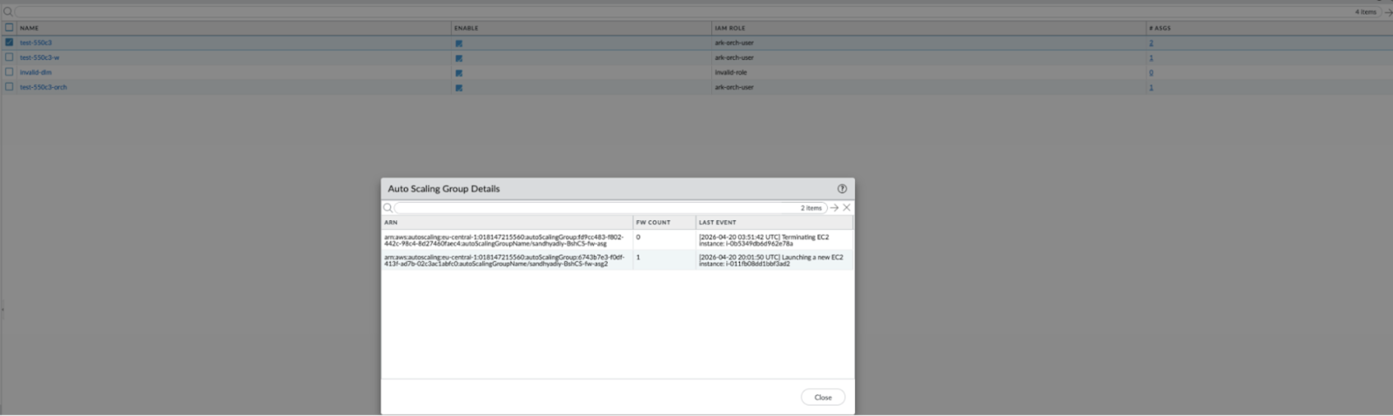Screen dimensions: 1393x416
Task: Select the invalid-dlm row checkbox
Action: [9, 71]
